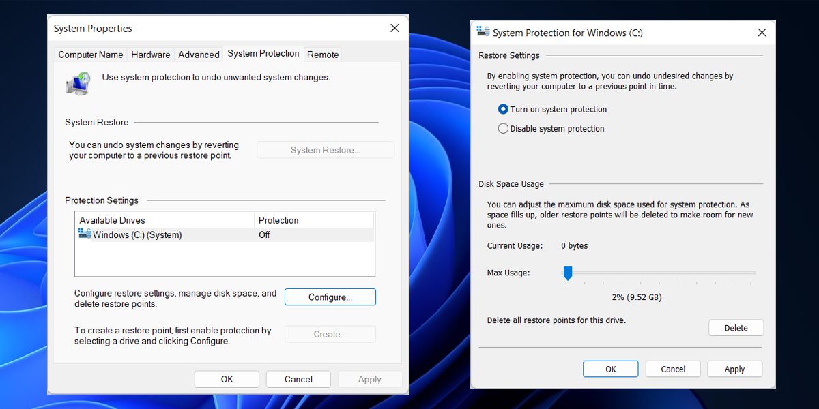Open the Advanced tab
The image size is (819, 409).
198,54
